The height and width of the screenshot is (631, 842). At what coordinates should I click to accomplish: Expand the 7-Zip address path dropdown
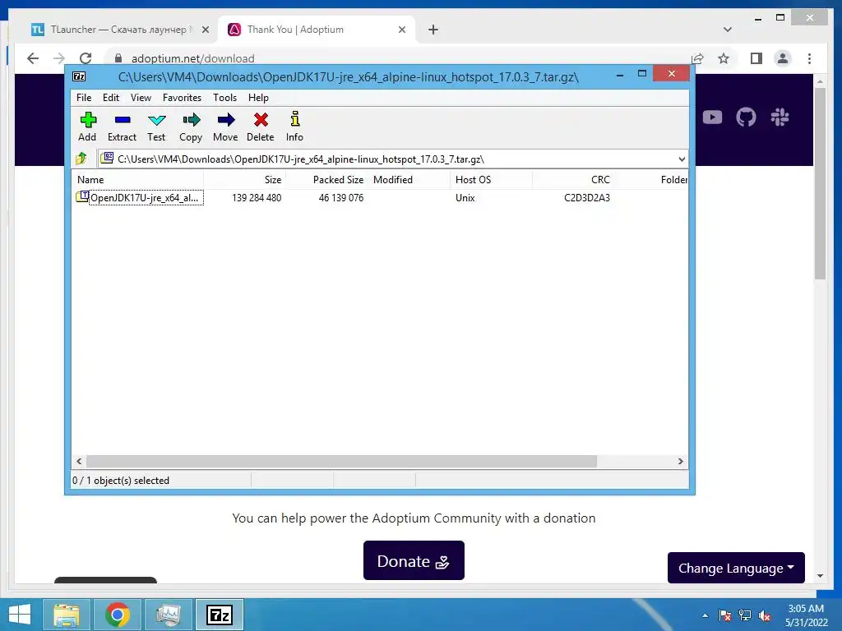(x=682, y=159)
